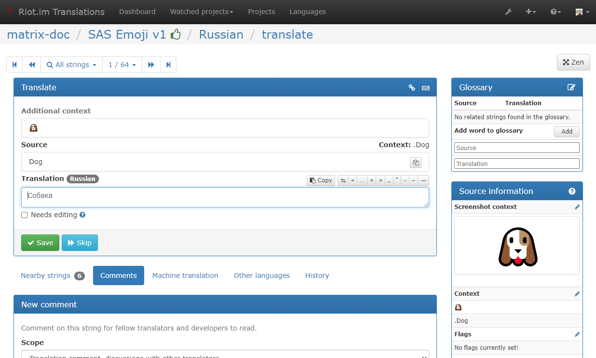Go to first string navigation arrow

click(x=14, y=65)
